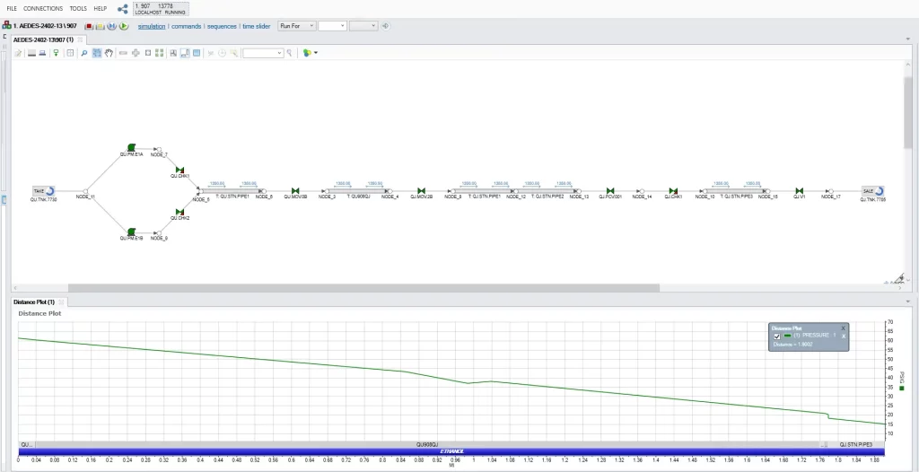
Task: Select the pan hand tool
Action: [109, 53]
